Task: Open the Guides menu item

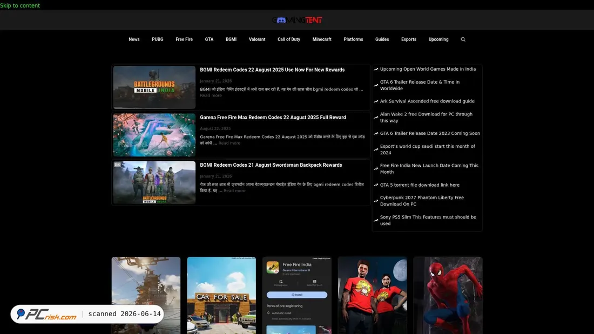Action: pyautogui.click(x=382, y=39)
